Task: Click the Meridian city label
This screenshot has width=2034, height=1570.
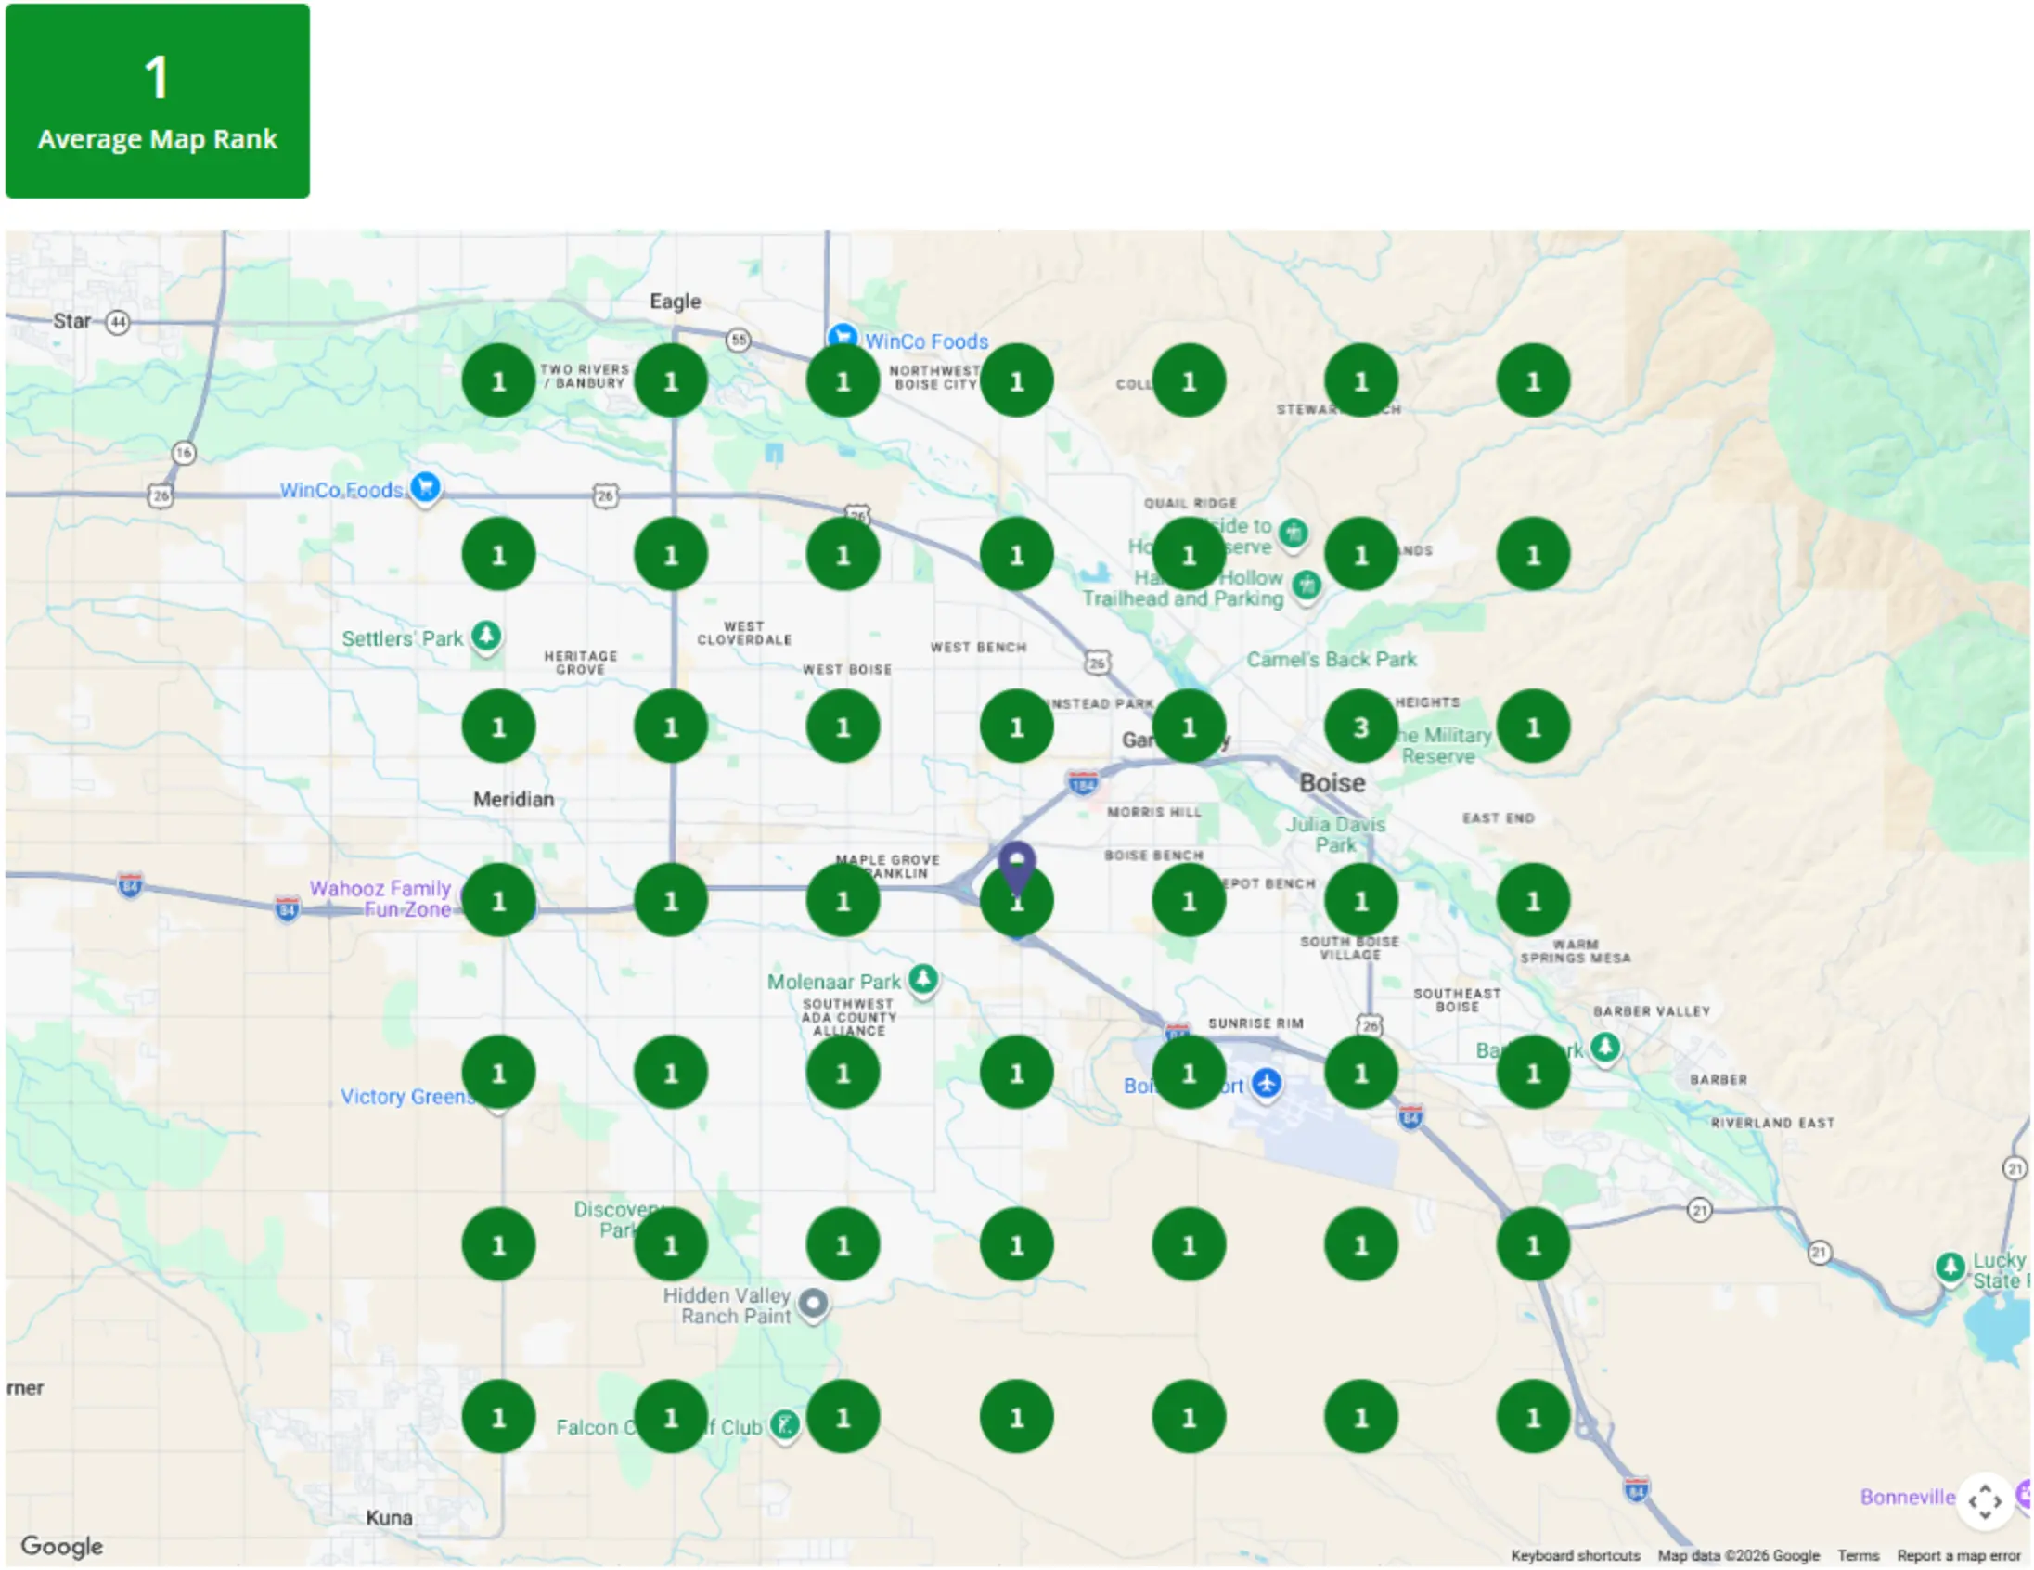Action: point(513,799)
